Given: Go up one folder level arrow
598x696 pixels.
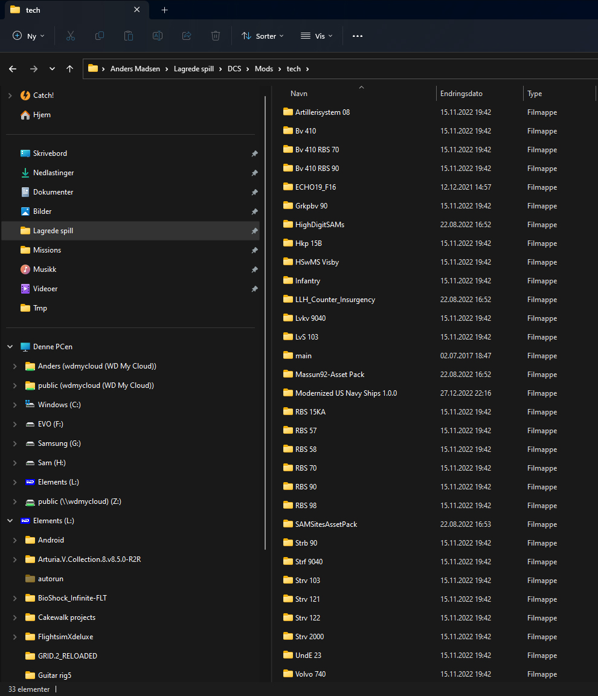Looking at the screenshot, I should pos(69,69).
